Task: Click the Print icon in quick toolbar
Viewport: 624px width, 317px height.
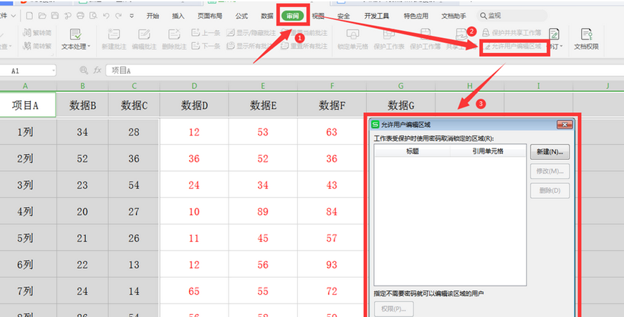Action: (80, 16)
